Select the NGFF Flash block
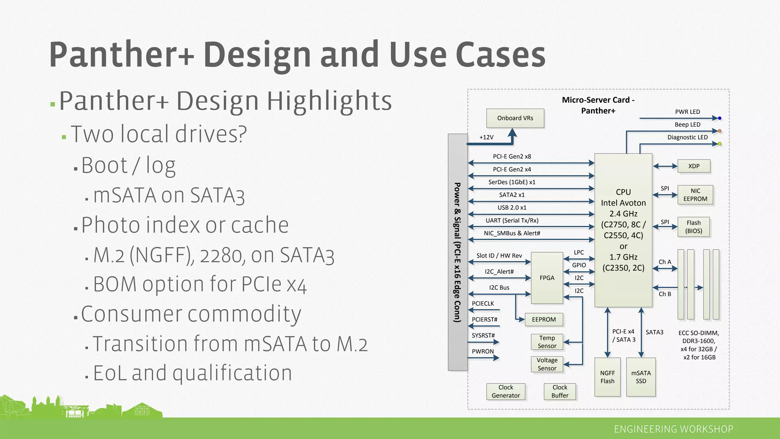The image size is (780, 439). point(607,377)
